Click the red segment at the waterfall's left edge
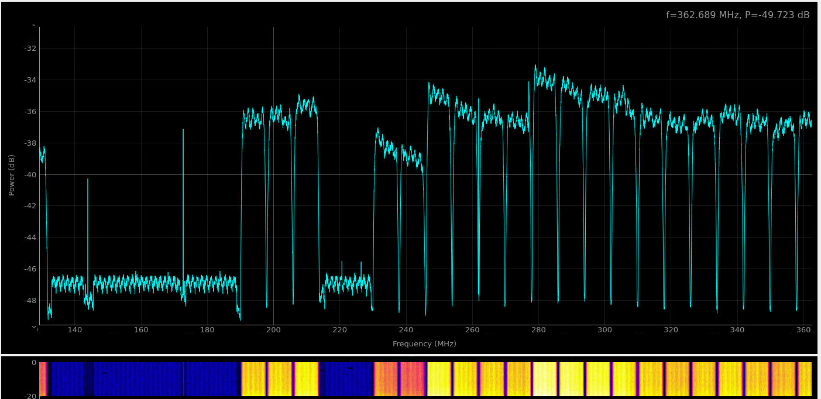This screenshot has height=399, width=821. click(x=43, y=379)
